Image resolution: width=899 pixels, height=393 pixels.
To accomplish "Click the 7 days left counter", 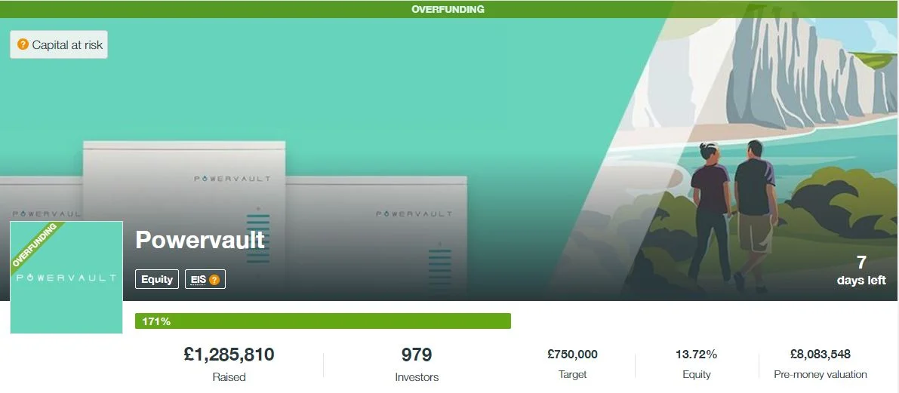I will 861,270.
